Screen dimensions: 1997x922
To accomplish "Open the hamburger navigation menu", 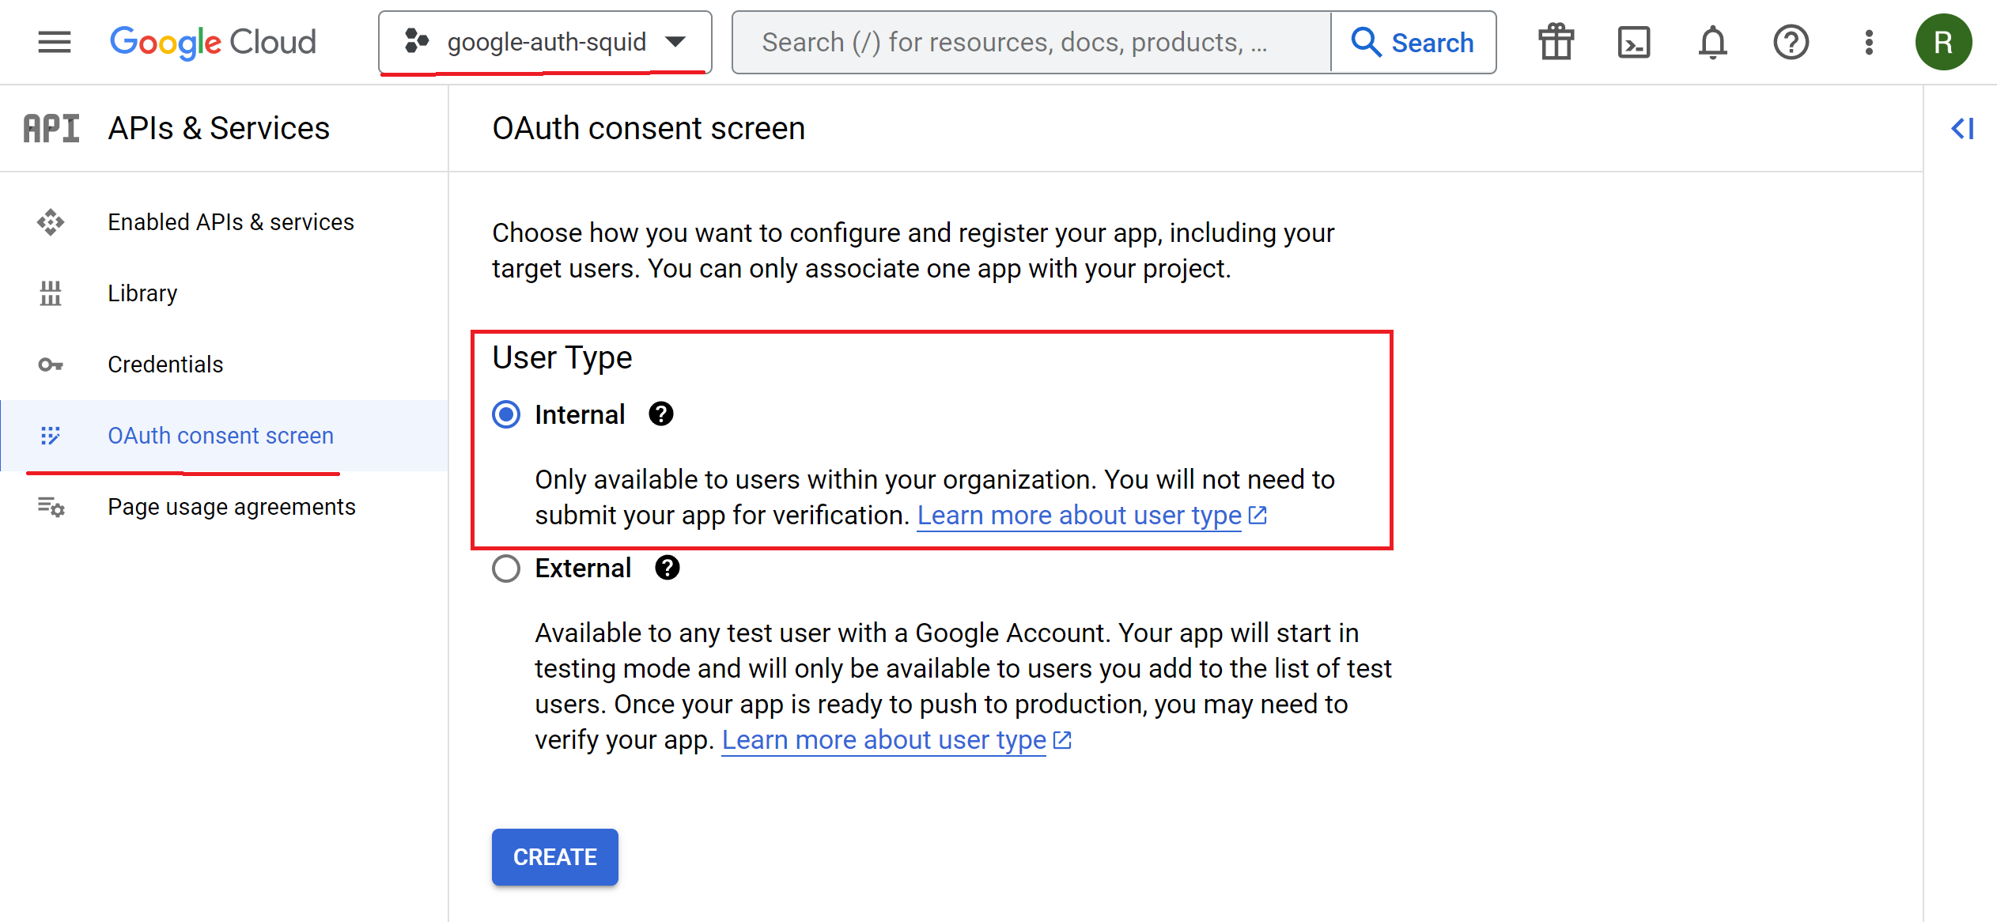I will (55, 42).
